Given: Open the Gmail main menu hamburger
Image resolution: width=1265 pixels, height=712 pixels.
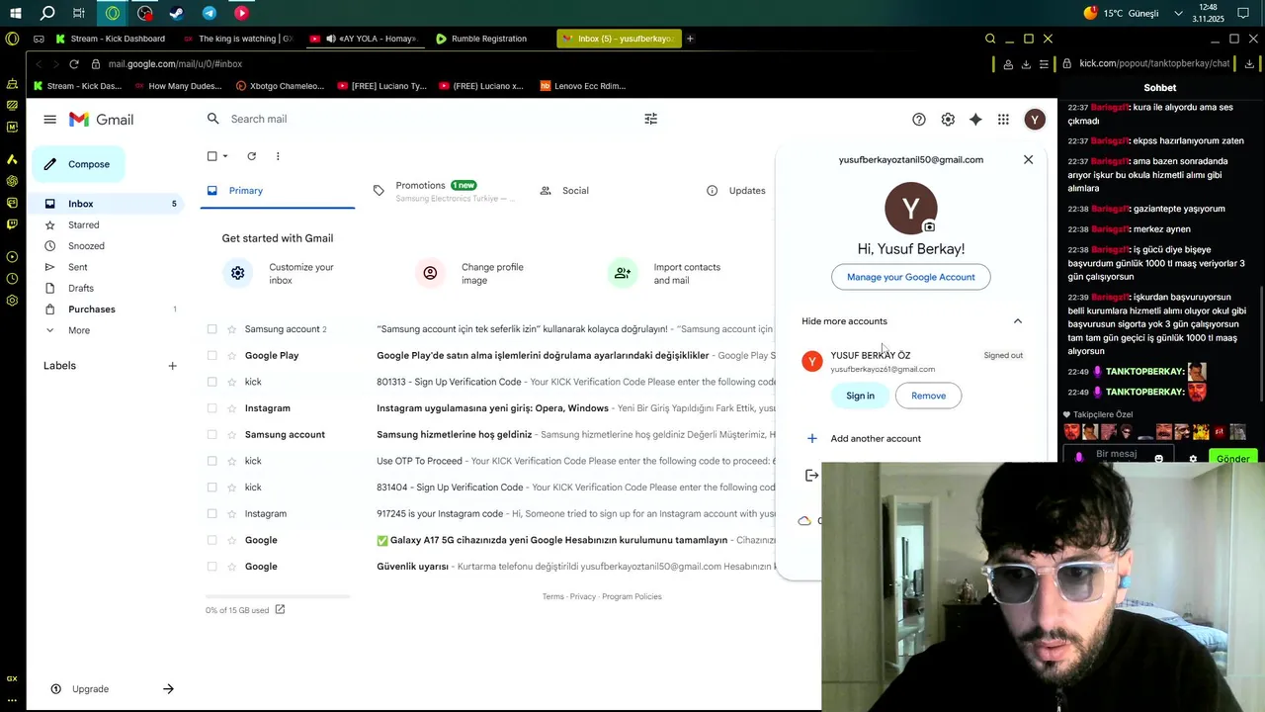Looking at the screenshot, I should [x=49, y=120].
